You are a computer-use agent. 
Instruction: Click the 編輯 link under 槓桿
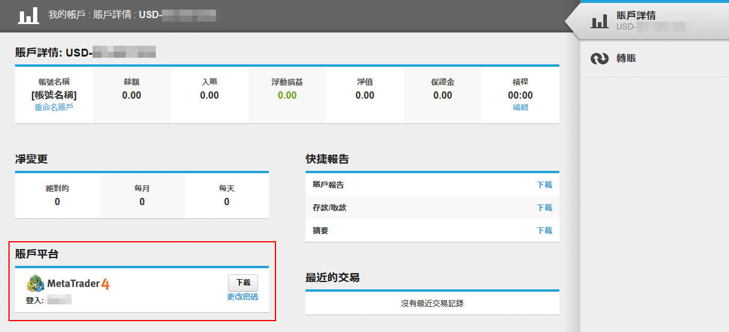520,107
